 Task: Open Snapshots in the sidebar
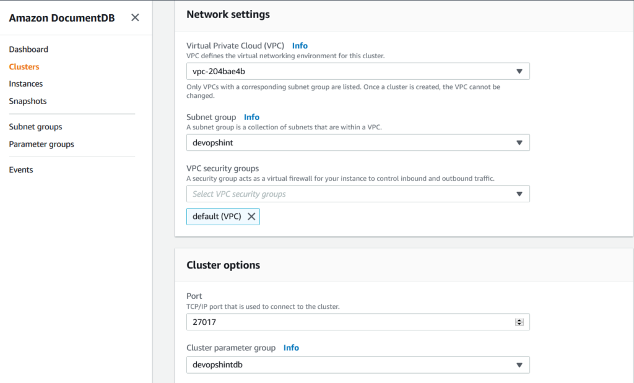pyautogui.click(x=28, y=101)
